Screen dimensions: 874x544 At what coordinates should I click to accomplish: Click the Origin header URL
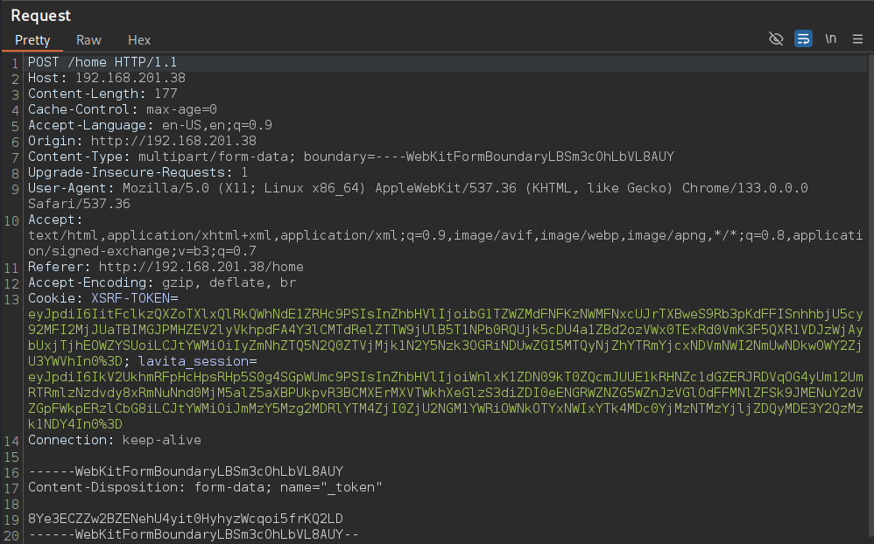point(174,141)
